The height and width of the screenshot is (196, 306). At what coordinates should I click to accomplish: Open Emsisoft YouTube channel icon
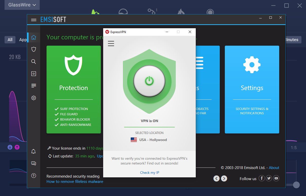click(276, 178)
